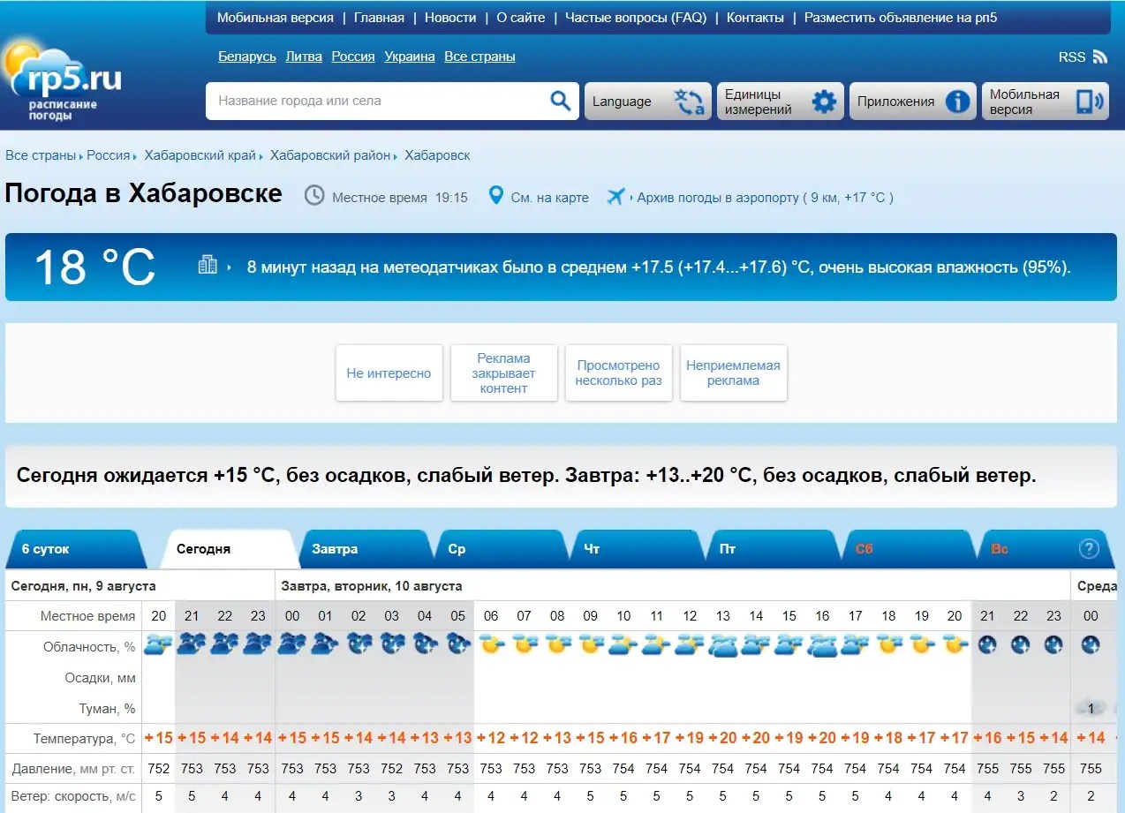Select the Сегодня tab
The height and width of the screenshot is (813, 1125).
click(x=230, y=548)
